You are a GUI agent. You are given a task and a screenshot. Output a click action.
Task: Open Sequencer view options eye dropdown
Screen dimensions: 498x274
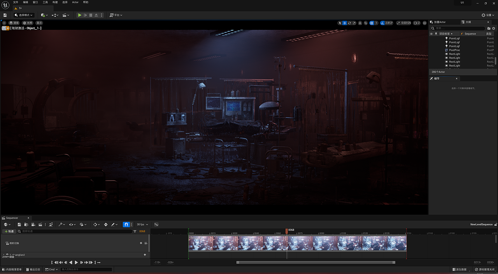pos(72,225)
